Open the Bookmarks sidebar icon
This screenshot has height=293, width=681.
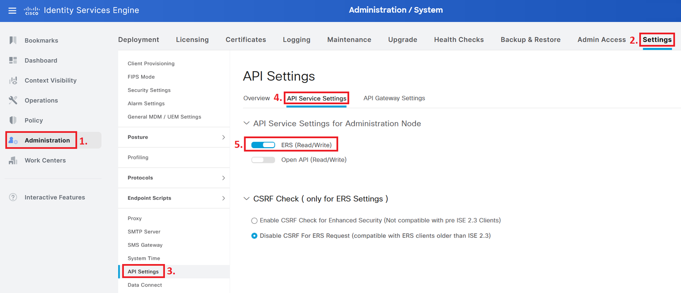(12, 40)
